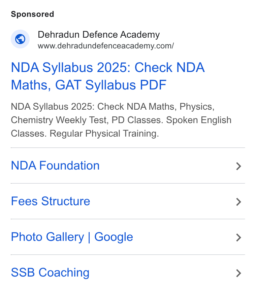
Task: Open the Photo Gallery sitelink text
Action: (x=72, y=237)
